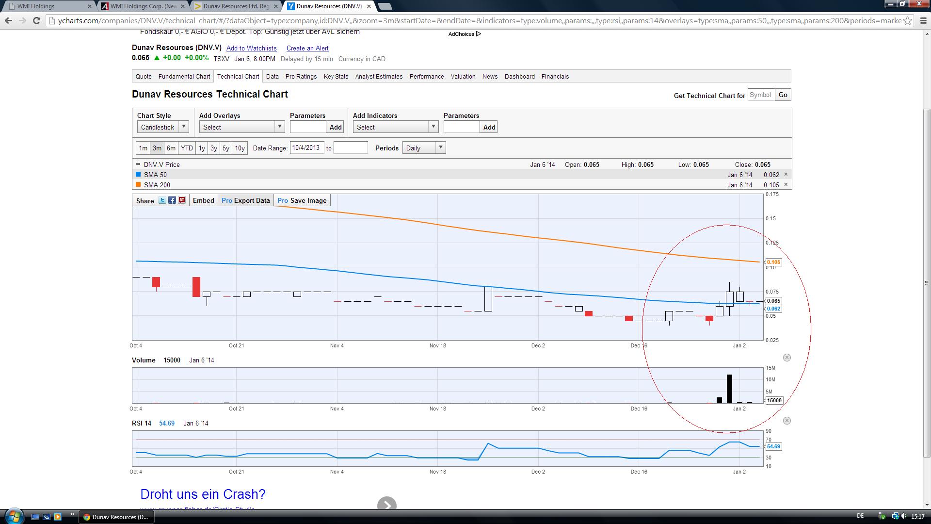This screenshot has width=931, height=524.
Task: Close the RSI 14 indicator panel
Action: [x=787, y=421]
